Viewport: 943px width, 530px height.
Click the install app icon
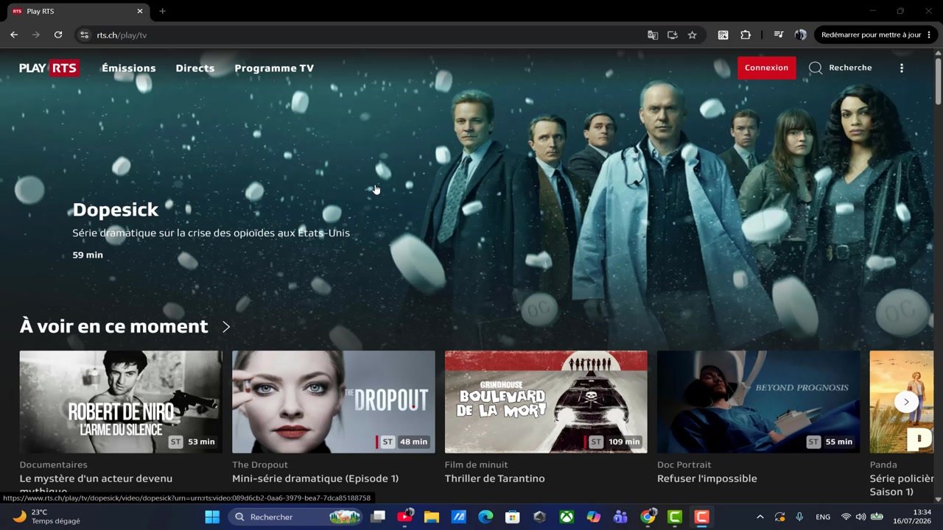pos(673,35)
